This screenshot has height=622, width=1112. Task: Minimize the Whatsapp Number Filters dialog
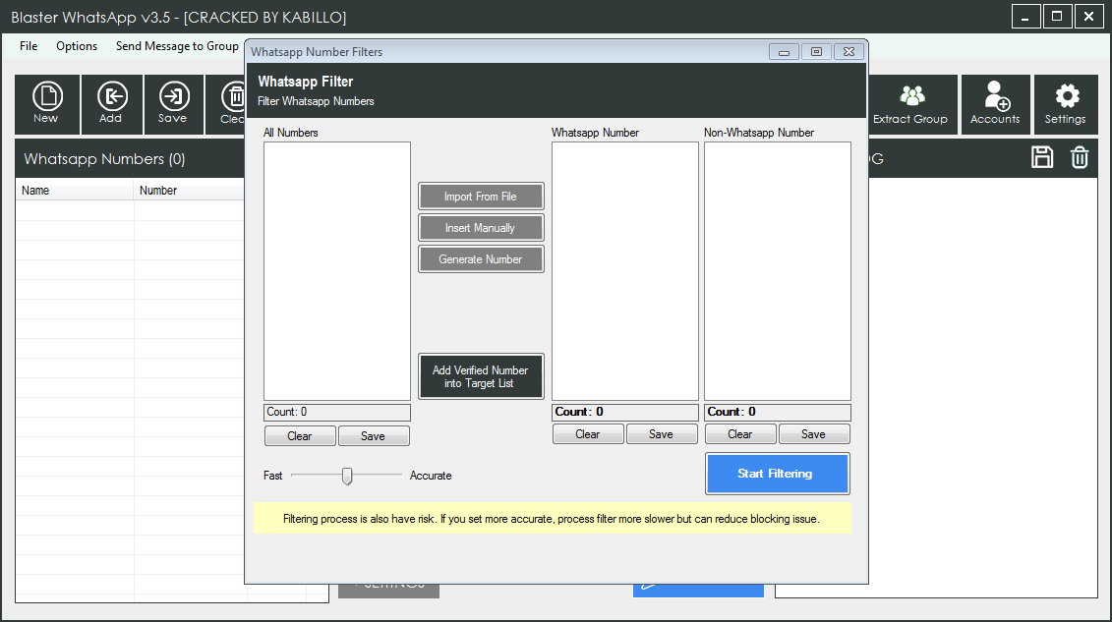[x=784, y=52]
